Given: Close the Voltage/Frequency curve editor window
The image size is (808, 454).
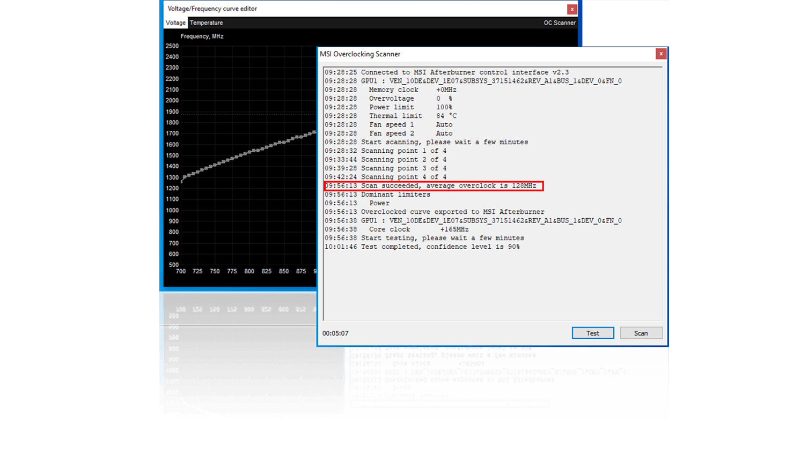Looking at the screenshot, I should (572, 9).
